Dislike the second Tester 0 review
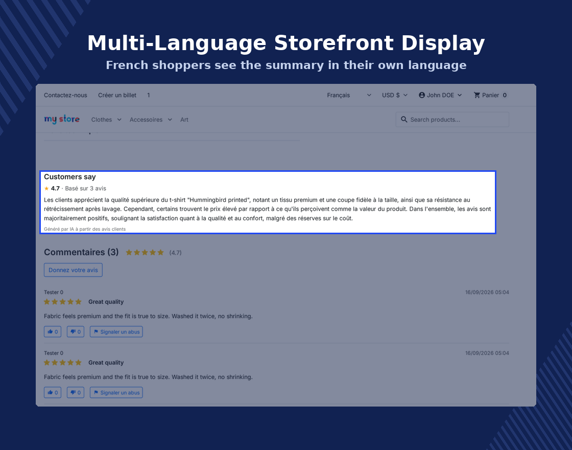The width and height of the screenshot is (572, 450). pyautogui.click(x=76, y=393)
